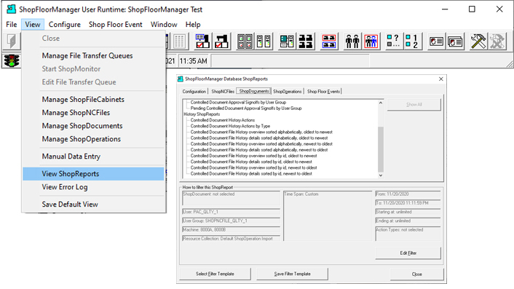Click the Edit Filter button
The height and width of the screenshot is (289, 514).
coord(408,253)
